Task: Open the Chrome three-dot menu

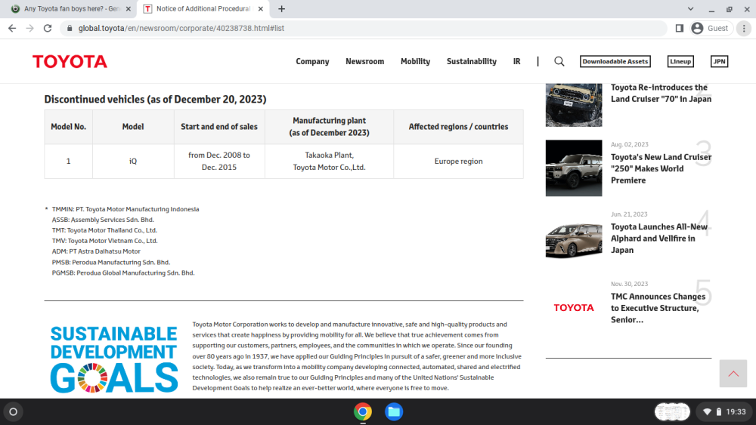Action: 744,29
